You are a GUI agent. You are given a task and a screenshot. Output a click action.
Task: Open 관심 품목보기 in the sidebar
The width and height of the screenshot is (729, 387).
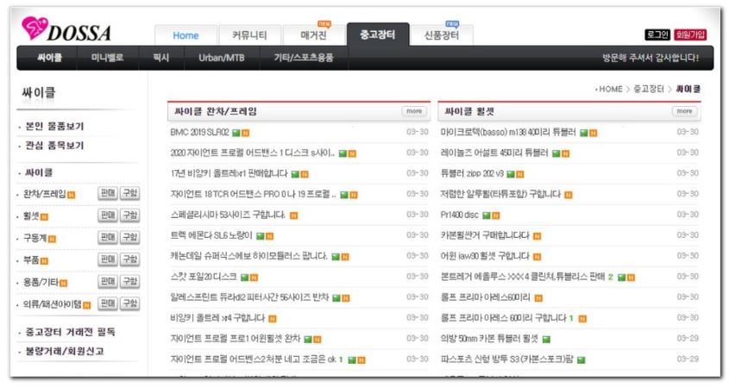[54, 146]
